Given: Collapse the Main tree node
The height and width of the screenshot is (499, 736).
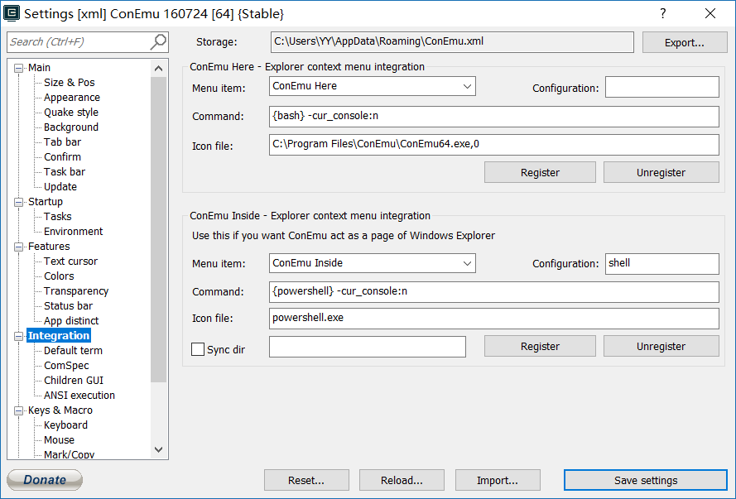Looking at the screenshot, I should pyautogui.click(x=19, y=68).
